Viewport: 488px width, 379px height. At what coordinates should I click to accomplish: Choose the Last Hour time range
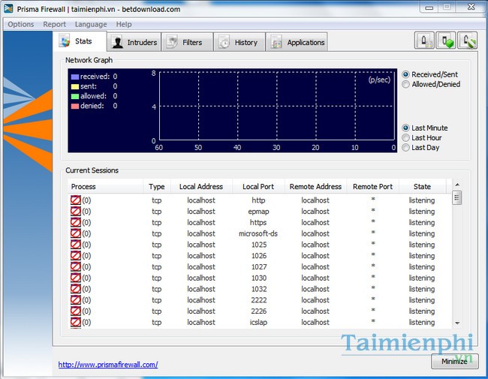pos(406,138)
